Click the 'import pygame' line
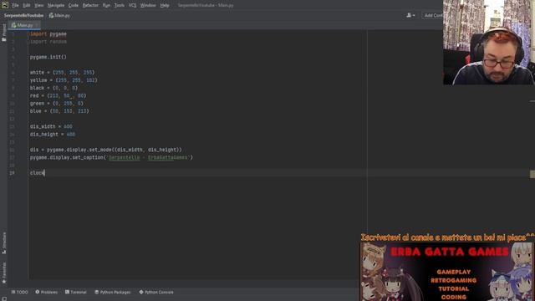 [x=48, y=34]
